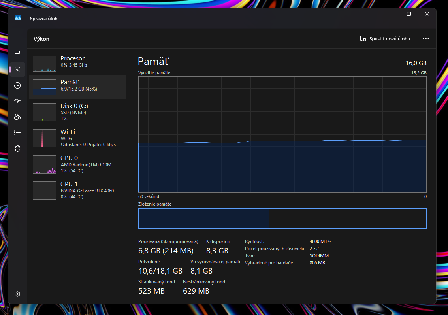Select the Wi-Fi resource entry
The image size is (448, 315).
pos(77,138)
